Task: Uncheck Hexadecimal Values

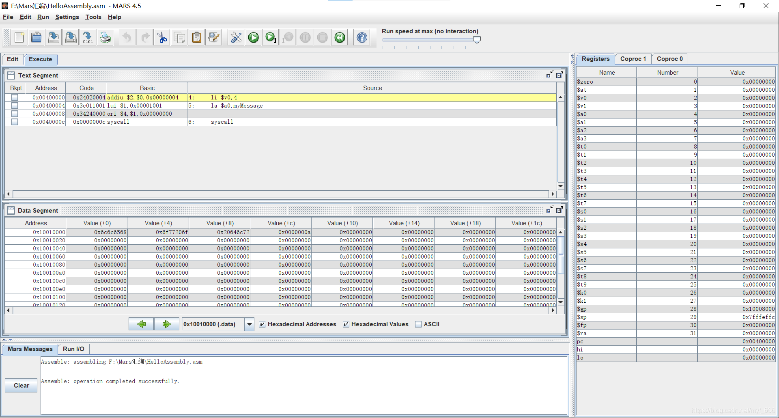Action: point(346,324)
